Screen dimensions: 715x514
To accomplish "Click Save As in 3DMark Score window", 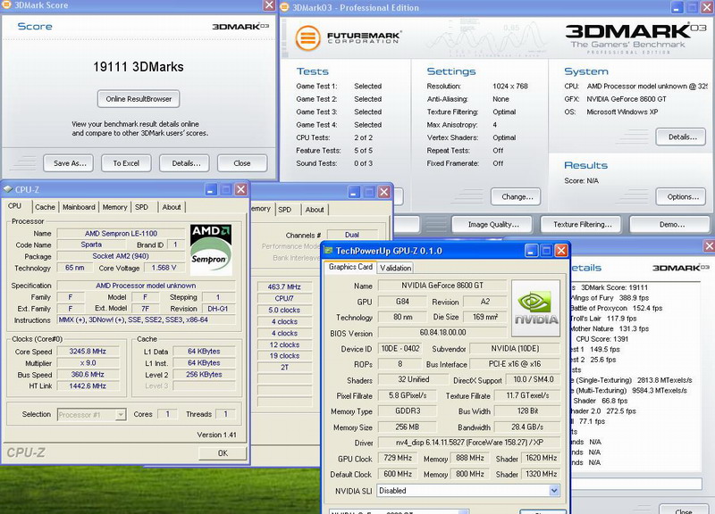I will [x=70, y=163].
